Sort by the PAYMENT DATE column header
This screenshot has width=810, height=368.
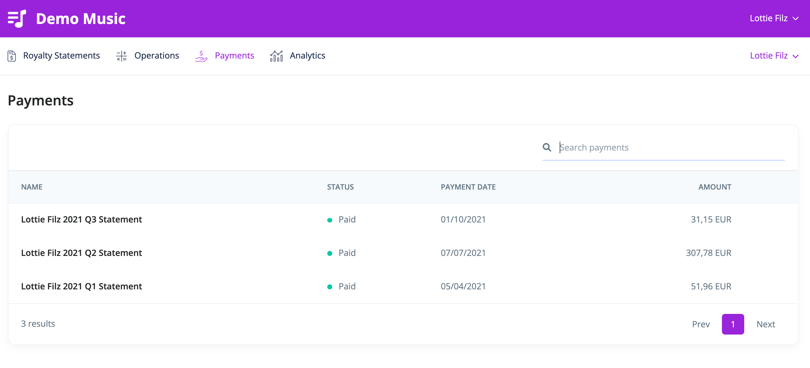[468, 187]
